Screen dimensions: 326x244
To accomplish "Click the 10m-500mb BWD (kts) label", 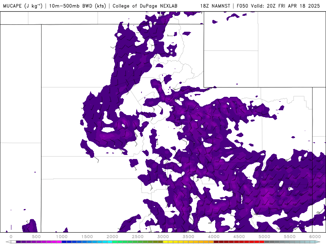I will click(77, 6).
